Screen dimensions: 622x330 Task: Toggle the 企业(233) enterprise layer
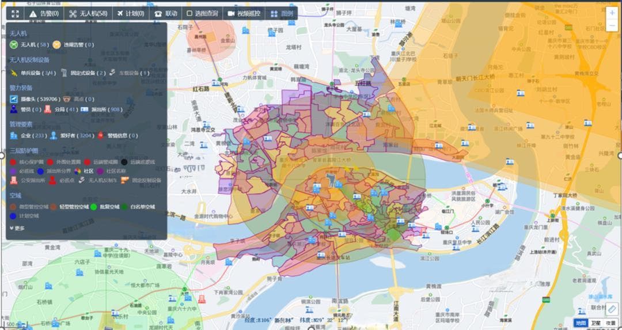tap(28, 136)
